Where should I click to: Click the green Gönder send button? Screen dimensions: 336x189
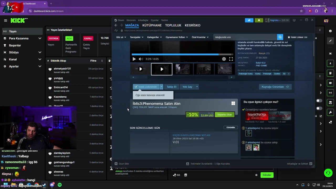coord(267,175)
